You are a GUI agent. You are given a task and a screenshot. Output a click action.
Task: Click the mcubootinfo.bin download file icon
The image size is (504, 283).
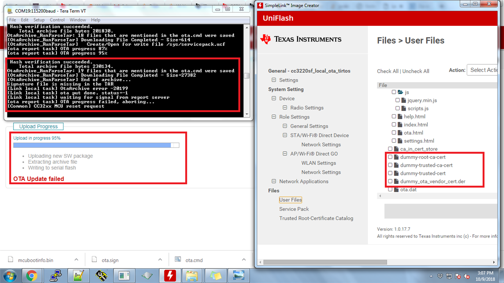coord(11,260)
